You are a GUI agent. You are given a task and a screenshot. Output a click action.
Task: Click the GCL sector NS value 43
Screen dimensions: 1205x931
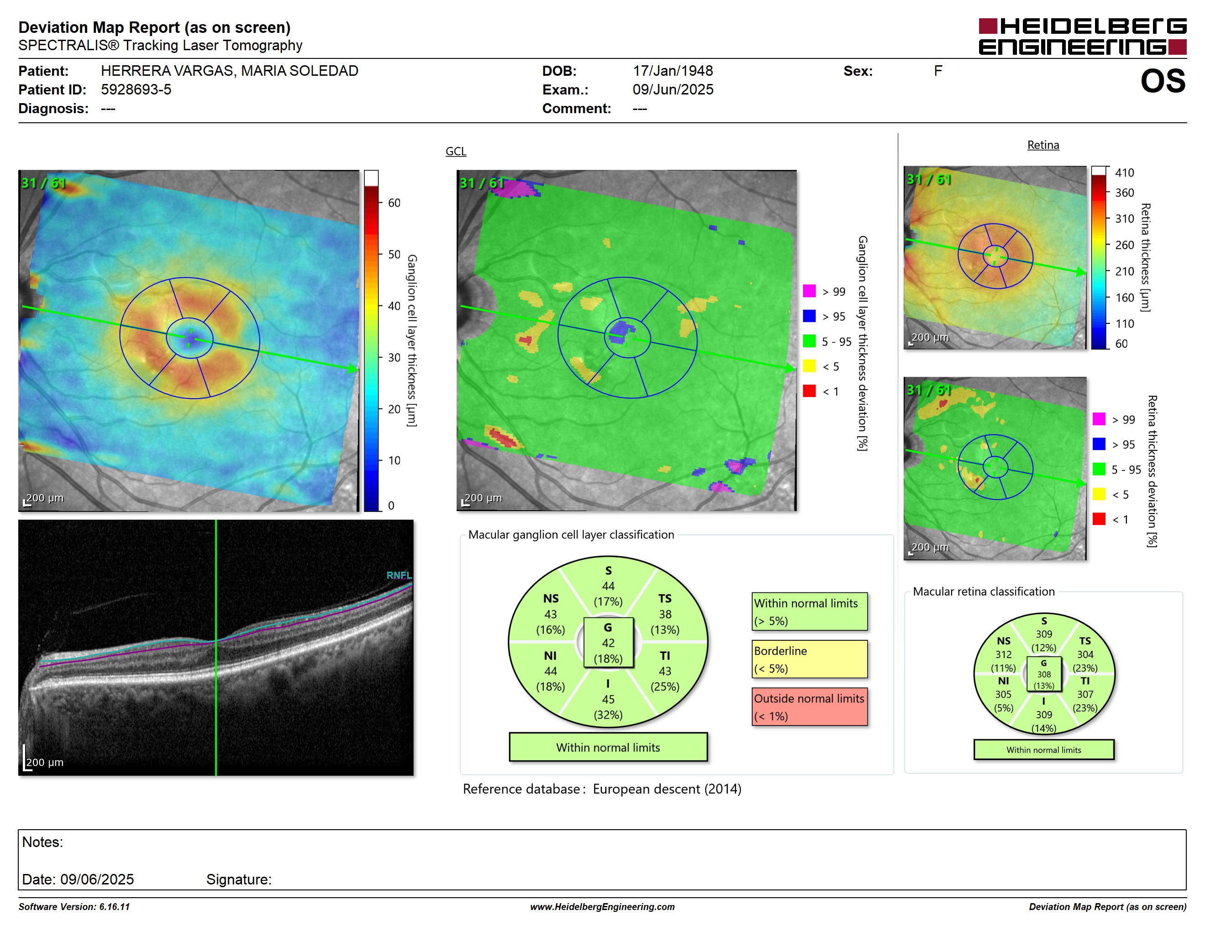tap(550, 614)
